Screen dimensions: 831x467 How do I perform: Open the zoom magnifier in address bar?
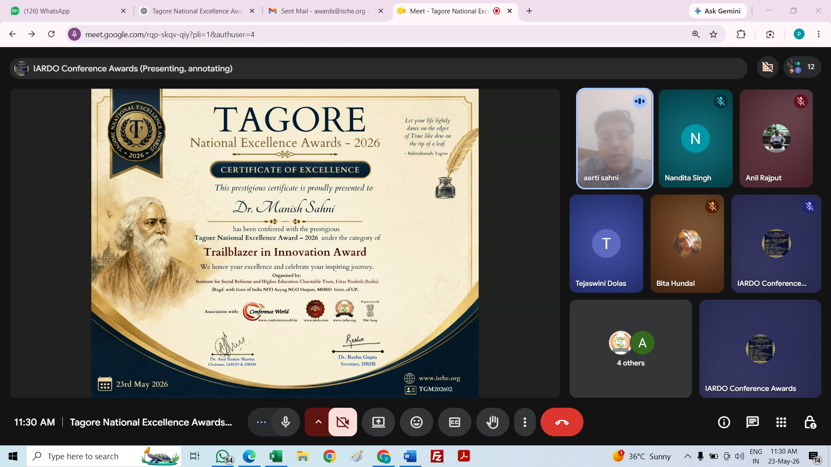point(696,34)
